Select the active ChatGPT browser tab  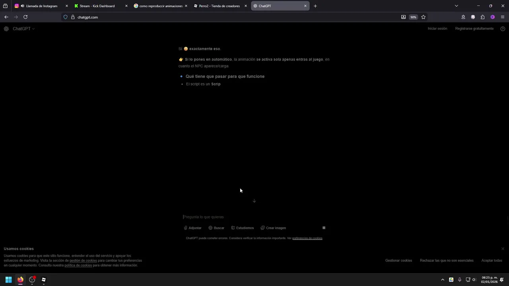[280, 6]
